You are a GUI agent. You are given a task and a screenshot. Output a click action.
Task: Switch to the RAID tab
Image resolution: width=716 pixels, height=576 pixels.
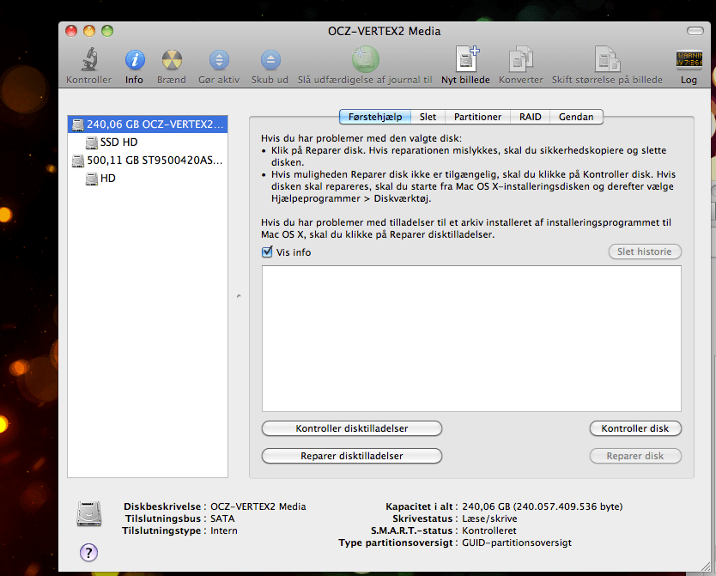530,117
